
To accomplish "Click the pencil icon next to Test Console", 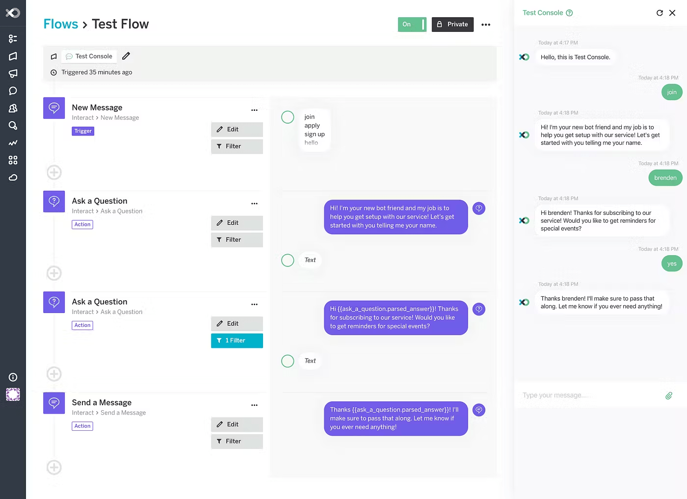I will coord(126,56).
